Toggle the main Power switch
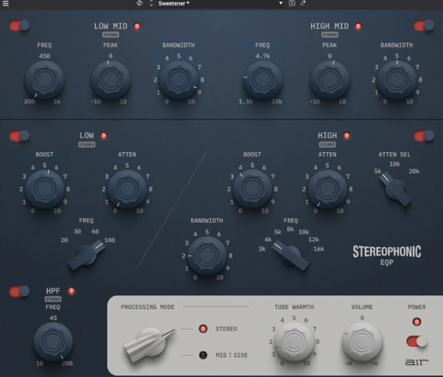Screen dimensions: 443x377 click(417, 342)
